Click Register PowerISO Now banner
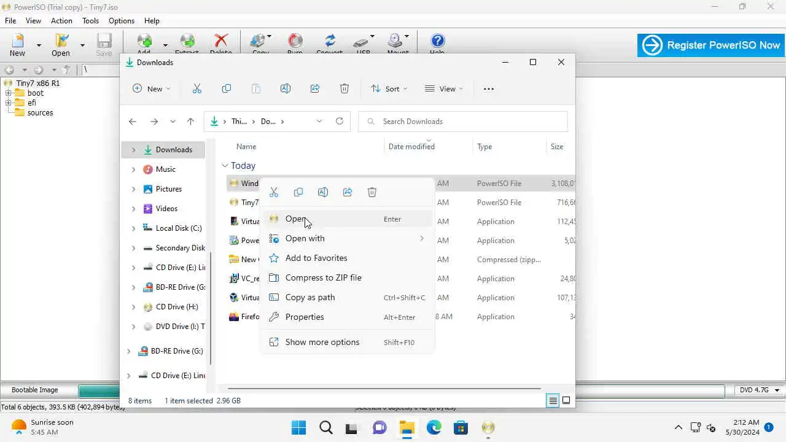The image size is (786, 442). click(x=711, y=45)
